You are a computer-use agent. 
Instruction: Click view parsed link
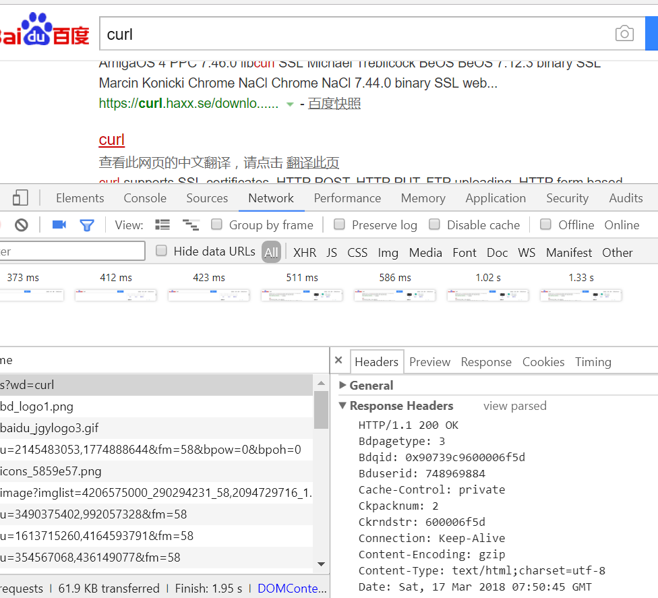click(x=515, y=406)
